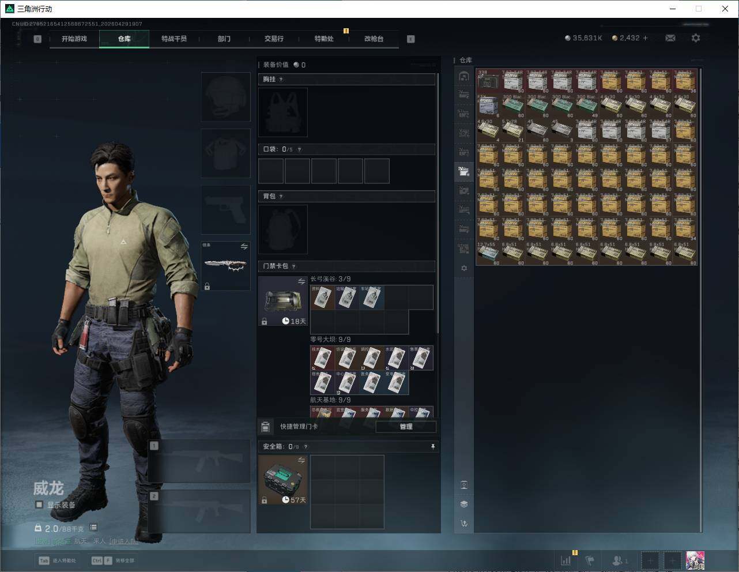This screenshot has height=572, width=739.
Task: Click the 门禁卡包 swap arrows icon
Action: point(301,281)
